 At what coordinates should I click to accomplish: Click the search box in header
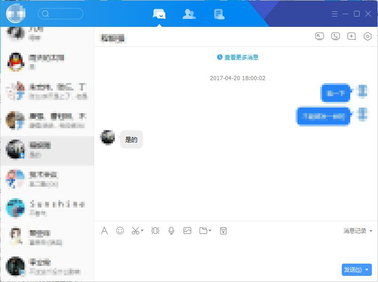60,14
